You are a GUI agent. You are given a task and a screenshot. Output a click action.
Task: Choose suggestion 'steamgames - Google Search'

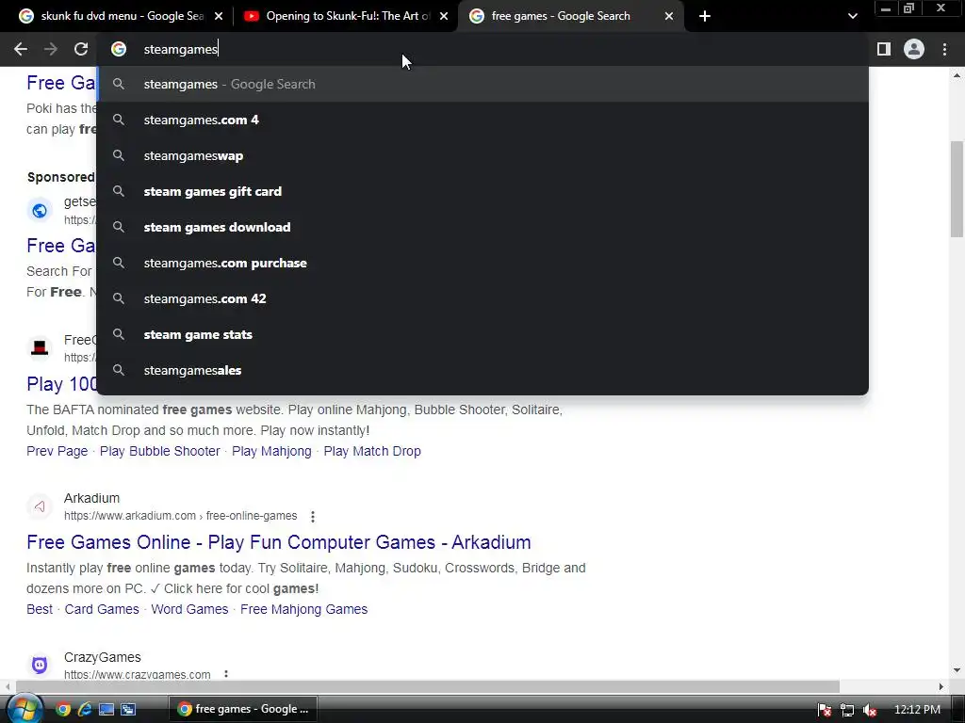coord(482,84)
